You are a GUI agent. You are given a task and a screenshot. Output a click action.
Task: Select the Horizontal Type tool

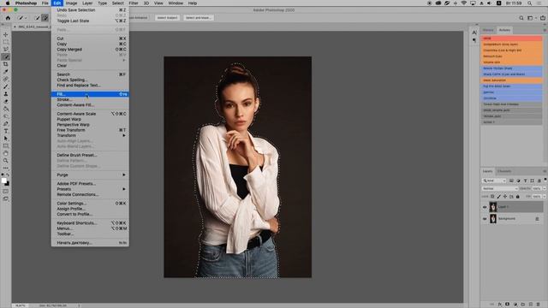coord(6,131)
